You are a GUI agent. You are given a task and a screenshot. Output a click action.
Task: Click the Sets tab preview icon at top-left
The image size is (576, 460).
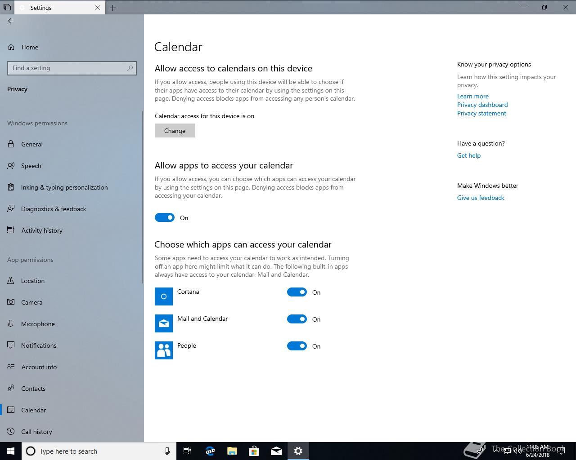(7, 7)
